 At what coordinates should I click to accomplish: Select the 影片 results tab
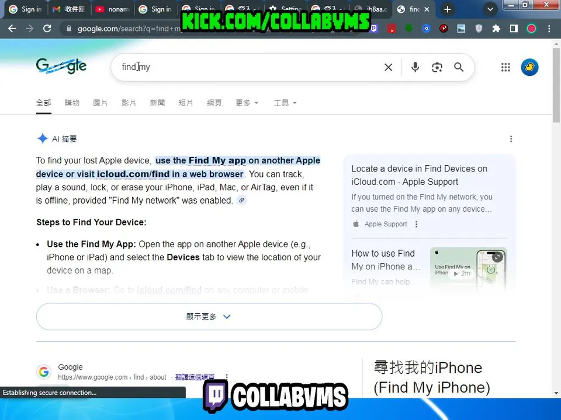pos(129,103)
